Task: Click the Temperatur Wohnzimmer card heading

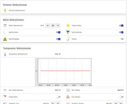Action: click(17, 48)
